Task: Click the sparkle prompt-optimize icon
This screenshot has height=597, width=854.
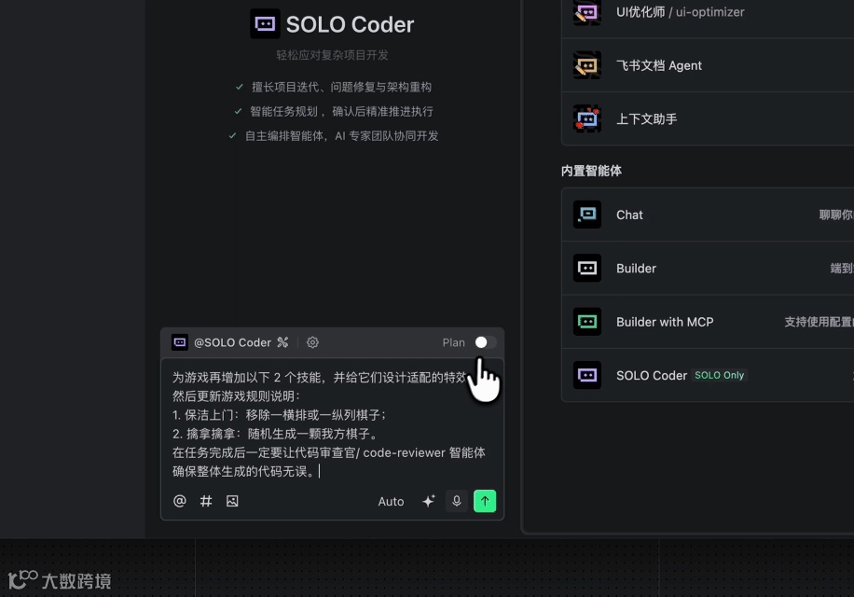Action: click(x=429, y=501)
